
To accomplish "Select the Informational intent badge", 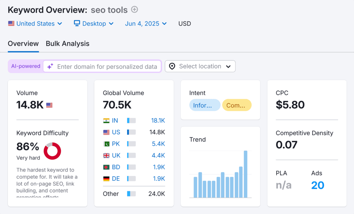I will tap(205, 105).
